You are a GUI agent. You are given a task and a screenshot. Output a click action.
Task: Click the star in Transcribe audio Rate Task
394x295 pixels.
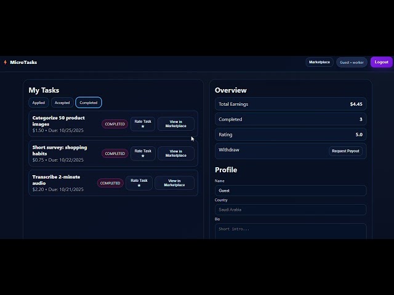coord(139,186)
